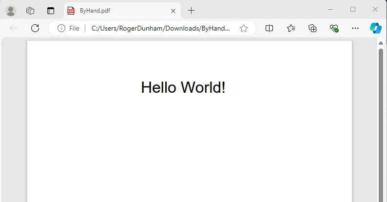Click the vertical scrollbar thumb
The height and width of the screenshot is (202, 387).
click(x=381, y=125)
